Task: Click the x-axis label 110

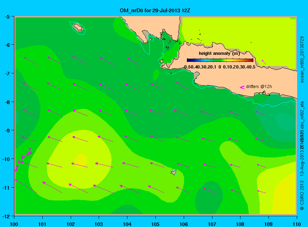Action: pos(296,224)
